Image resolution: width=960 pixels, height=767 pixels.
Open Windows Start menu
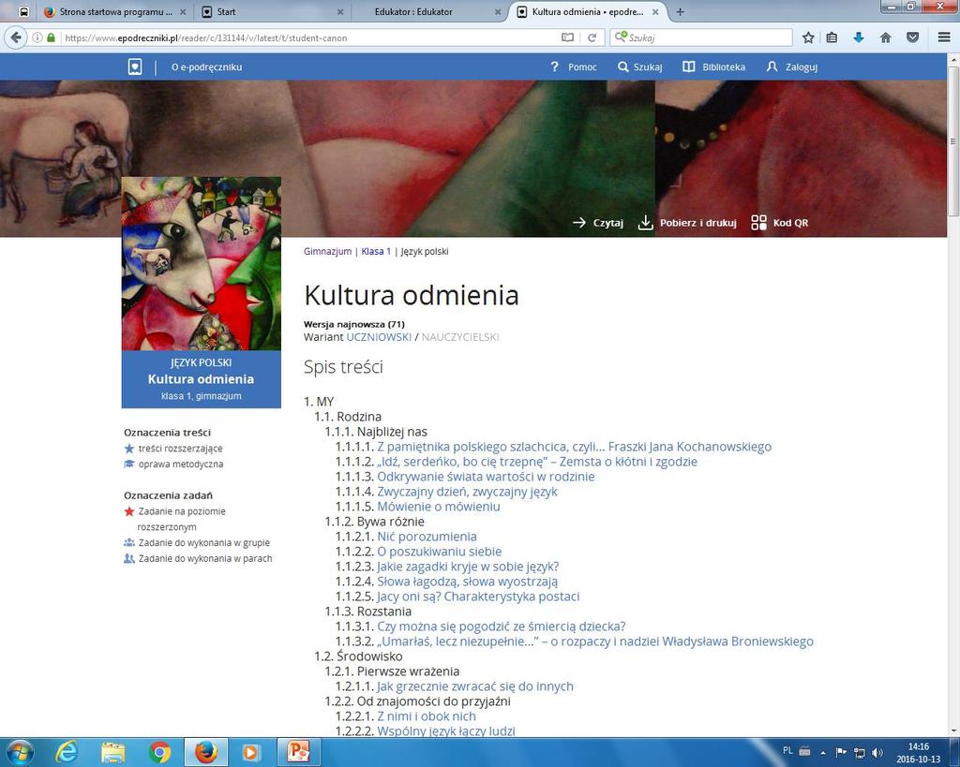coord(19,752)
